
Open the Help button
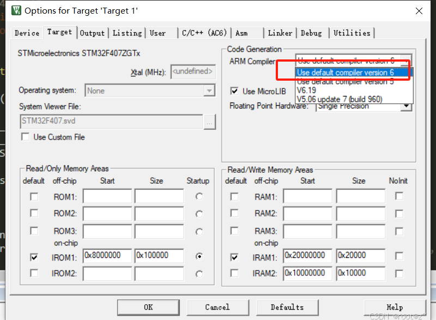[x=395, y=307]
